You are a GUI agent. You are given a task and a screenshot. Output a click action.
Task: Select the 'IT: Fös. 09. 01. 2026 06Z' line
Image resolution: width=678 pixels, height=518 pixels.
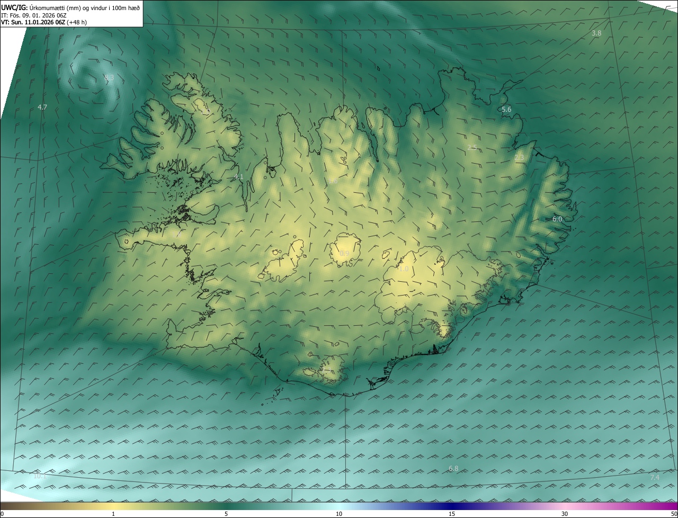point(34,15)
